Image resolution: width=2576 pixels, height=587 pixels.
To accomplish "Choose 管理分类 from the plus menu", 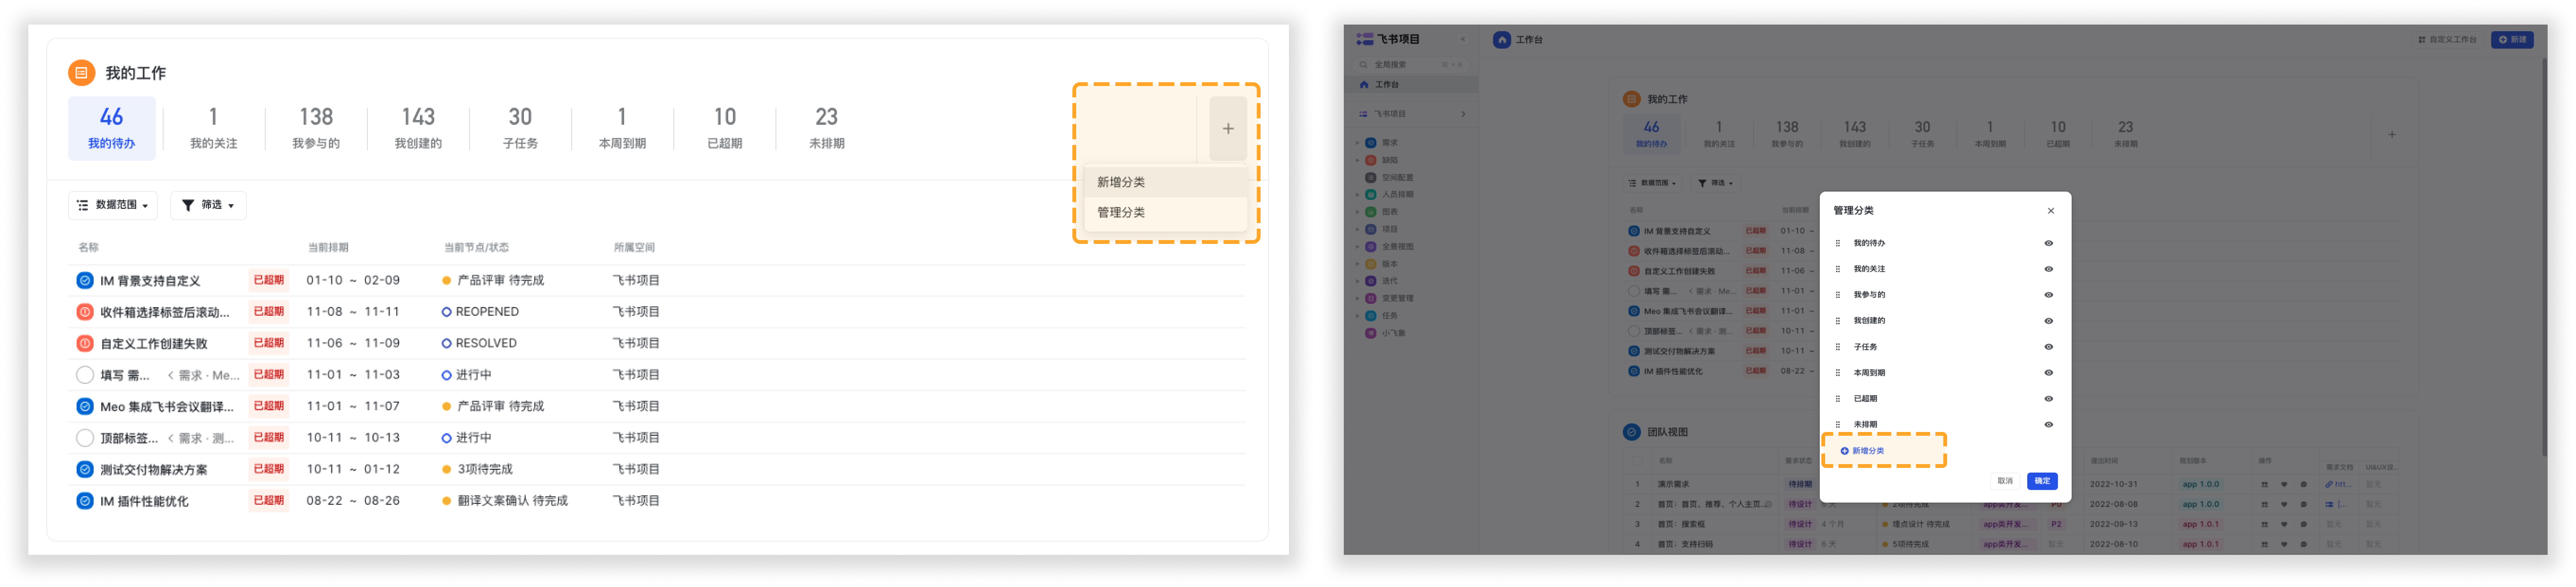I will (1165, 212).
